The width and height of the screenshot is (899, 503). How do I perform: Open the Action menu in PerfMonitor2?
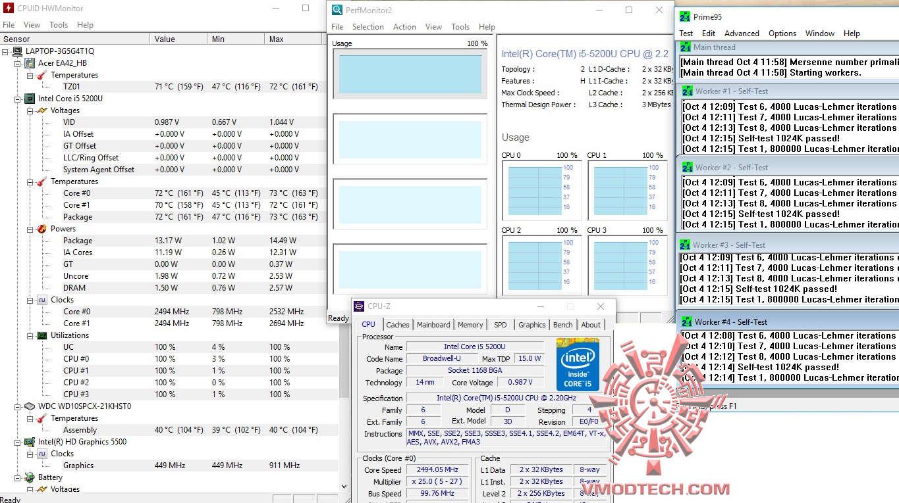(404, 27)
